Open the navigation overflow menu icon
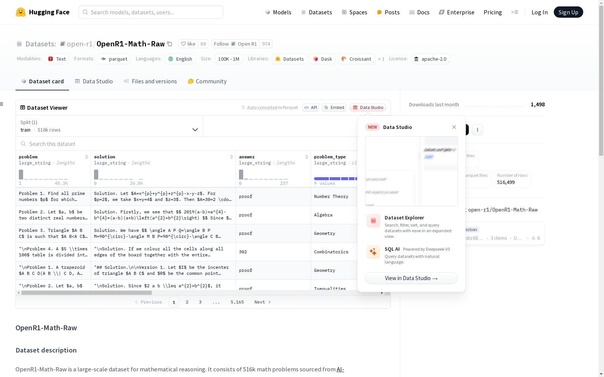Image resolution: width=604 pixels, height=377 pixels. click(515, 12)
